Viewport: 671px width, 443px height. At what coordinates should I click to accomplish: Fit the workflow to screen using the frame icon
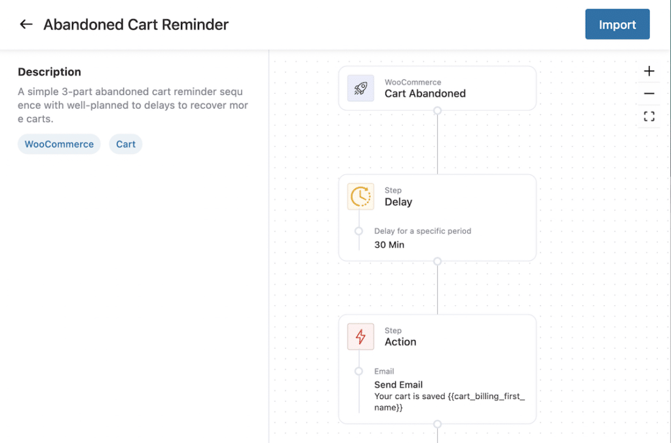[x=649, y=117]
